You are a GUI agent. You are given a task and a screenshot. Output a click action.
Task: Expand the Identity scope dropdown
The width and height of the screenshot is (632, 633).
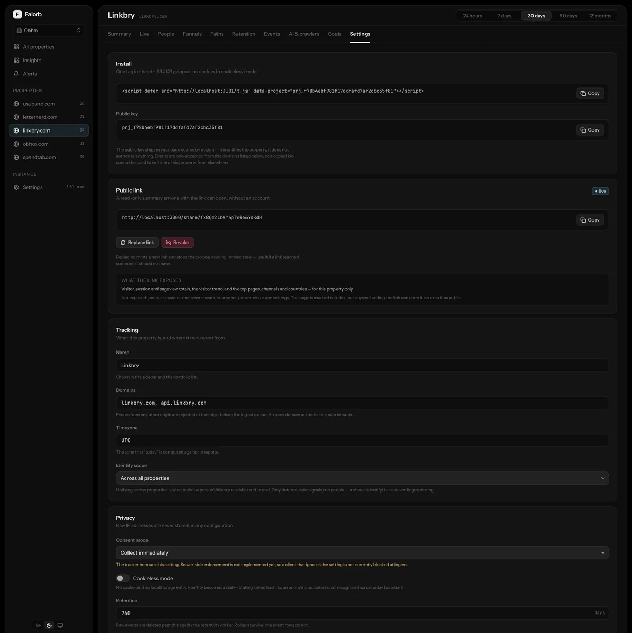[362, 478]
